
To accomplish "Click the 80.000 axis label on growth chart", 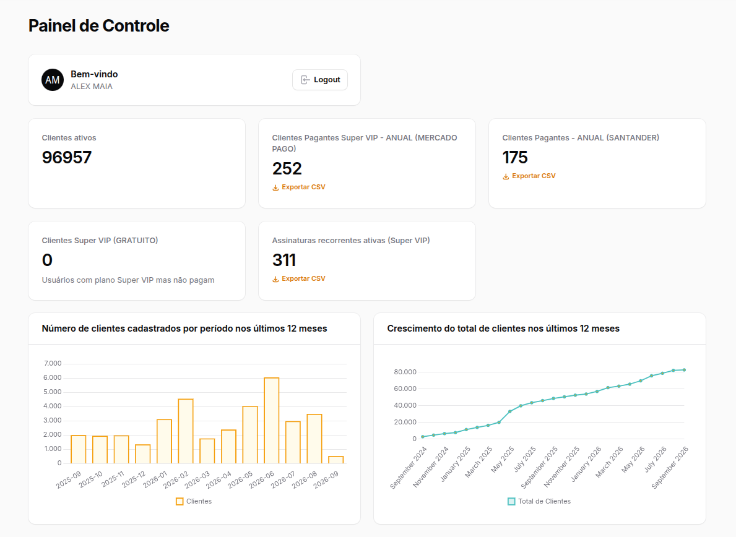I will click(x=405, y=372).
